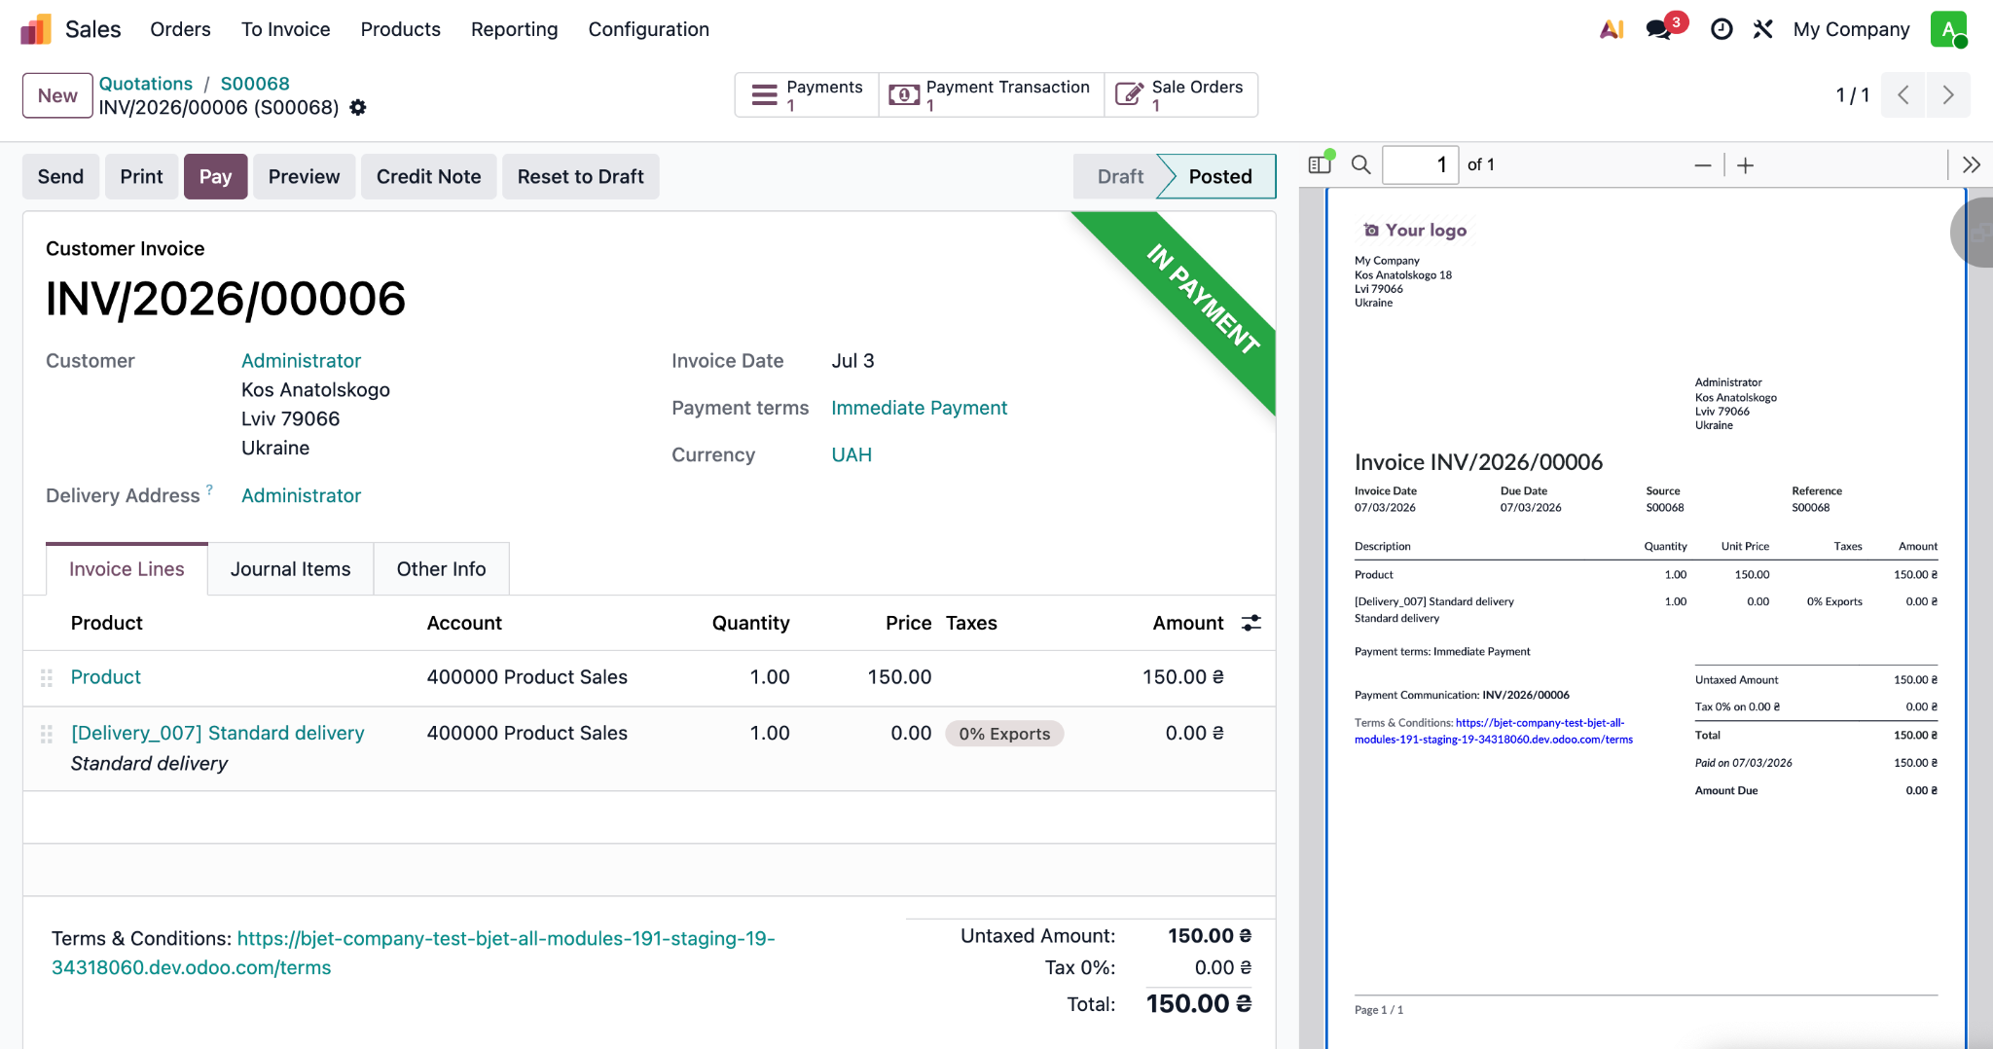Click the Payments smart button
The image size is (1993, 1049).
(x=807, y=94)
